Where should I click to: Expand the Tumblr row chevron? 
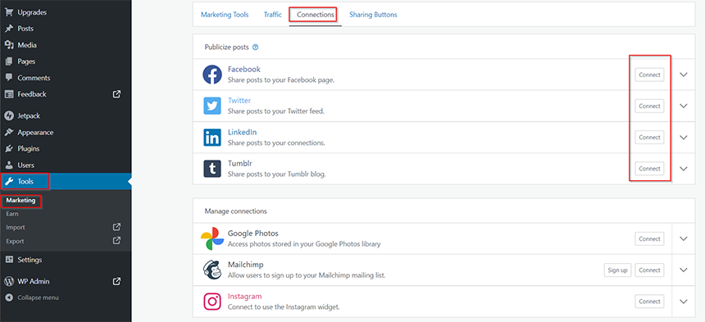pyautogui.click(x=684, y=169)
